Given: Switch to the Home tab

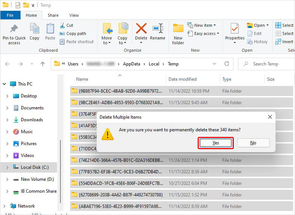Looking at the screenshot, I should [31, 15].
